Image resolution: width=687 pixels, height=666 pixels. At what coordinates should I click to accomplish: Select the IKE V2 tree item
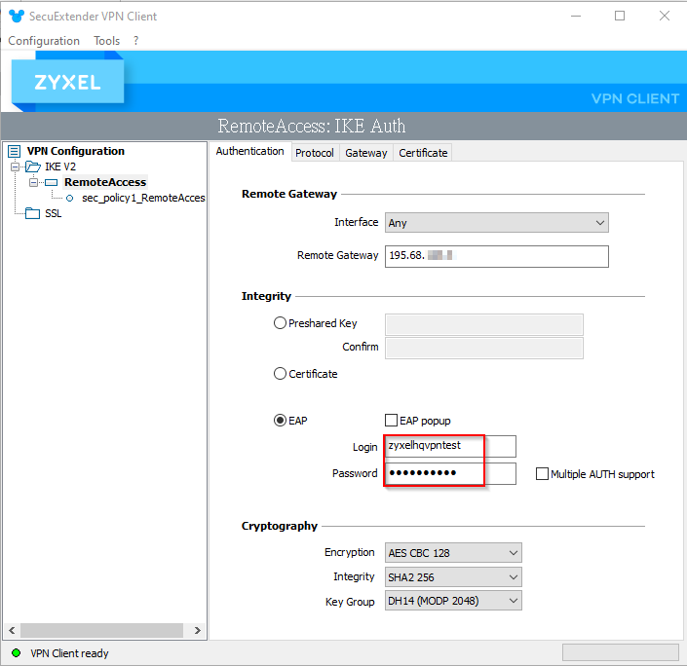click(x=60, y=166)
